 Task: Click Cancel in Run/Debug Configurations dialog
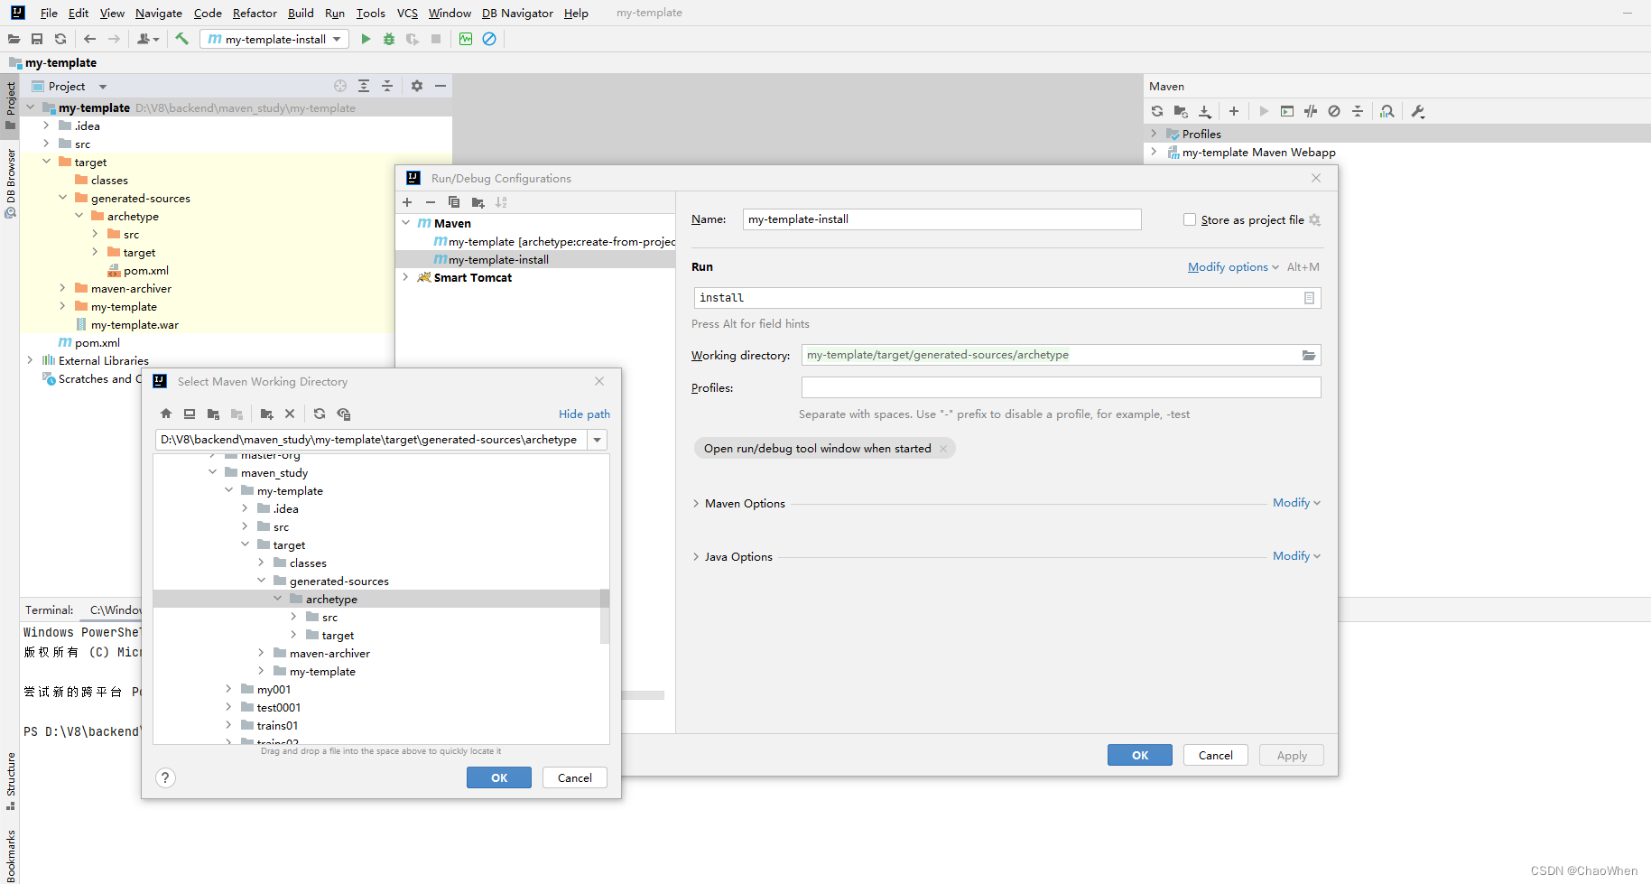point(1216,755)
